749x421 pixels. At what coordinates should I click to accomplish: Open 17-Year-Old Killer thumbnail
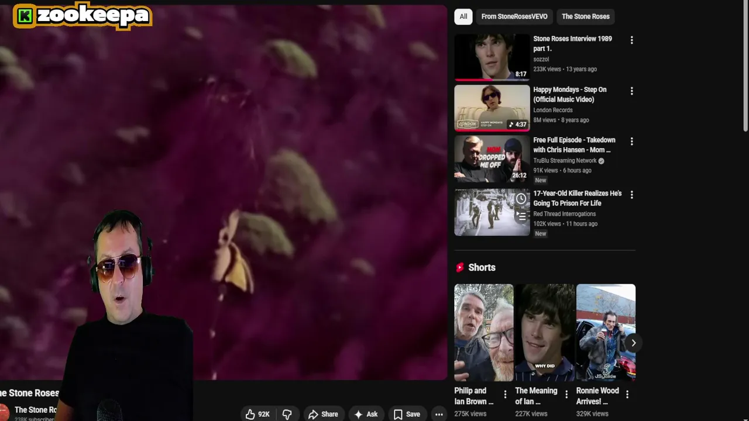coord(492,212)
